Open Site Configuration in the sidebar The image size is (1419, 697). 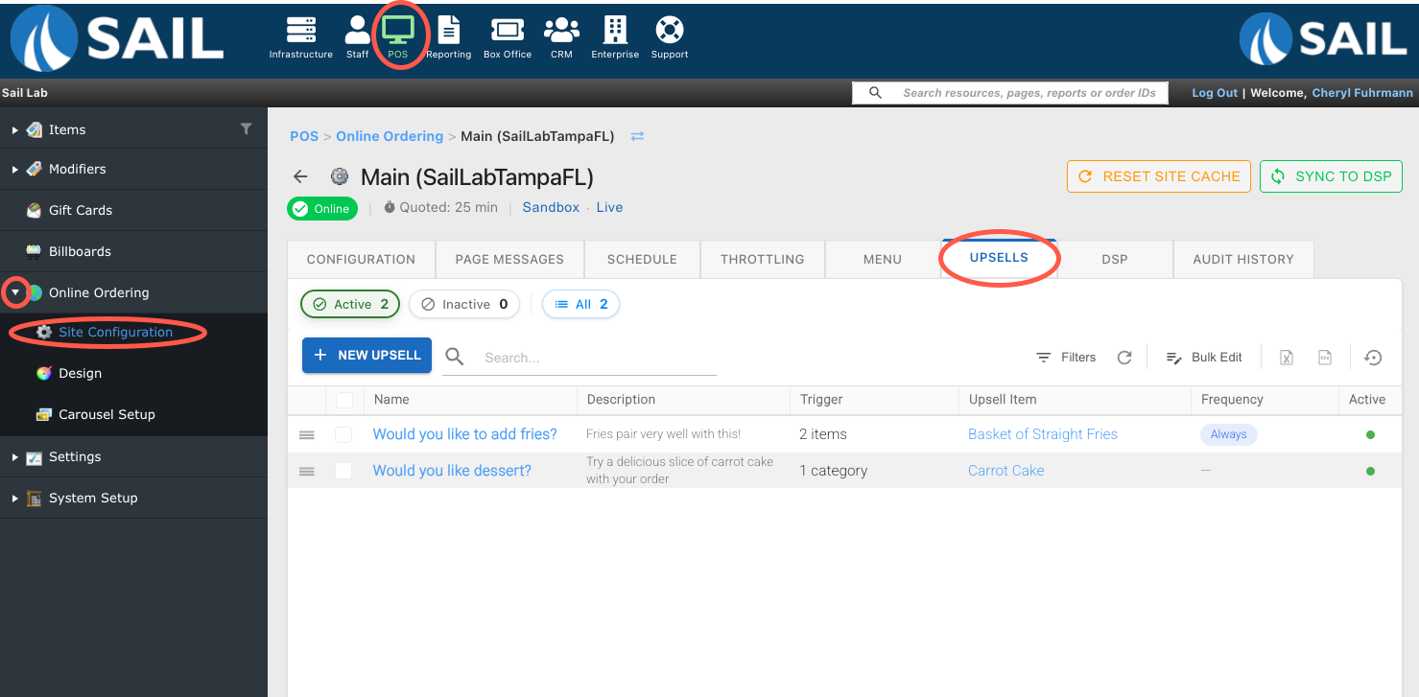coord(115,332)
